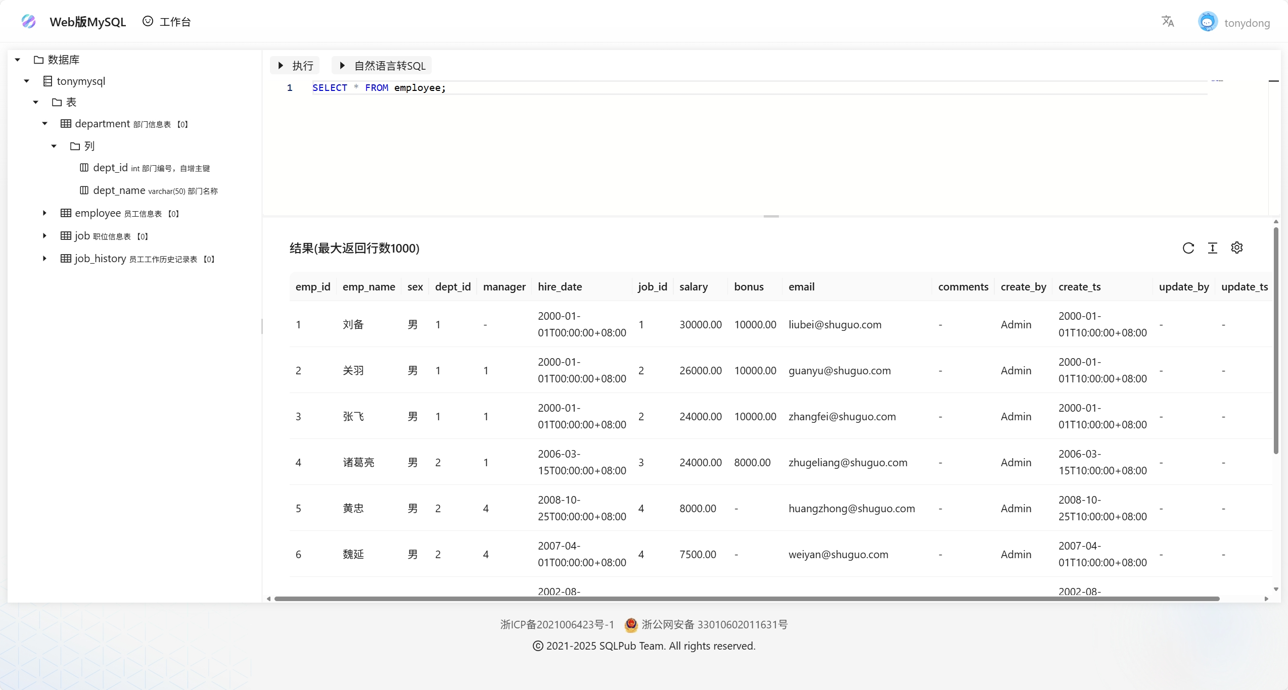Collapse the department table node
Screen dimensions: 1288x690
pos(44,124)
